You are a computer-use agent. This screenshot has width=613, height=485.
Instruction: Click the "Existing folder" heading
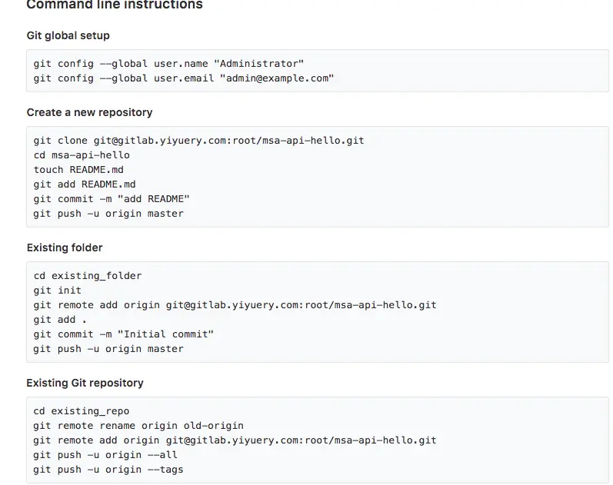(65, 247)
